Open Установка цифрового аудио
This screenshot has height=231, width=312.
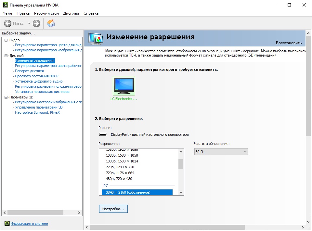coord(39,81)
